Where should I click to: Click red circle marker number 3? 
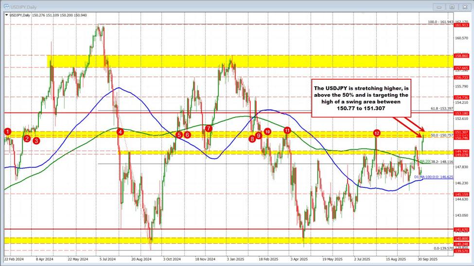[36, 140]
